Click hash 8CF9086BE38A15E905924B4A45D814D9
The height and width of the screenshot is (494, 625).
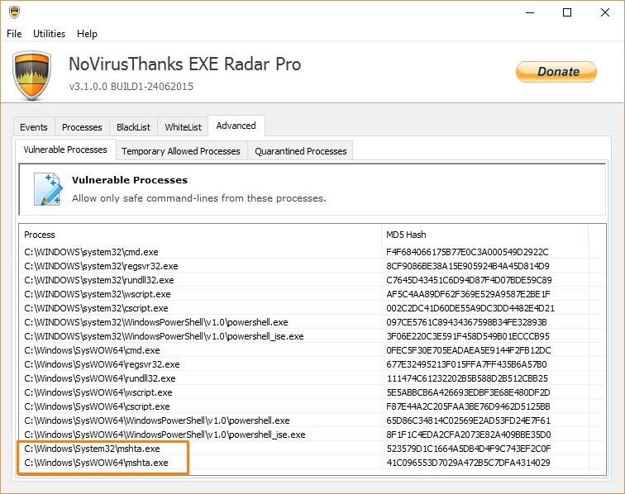pyautogui.click(x=468, y=266)
